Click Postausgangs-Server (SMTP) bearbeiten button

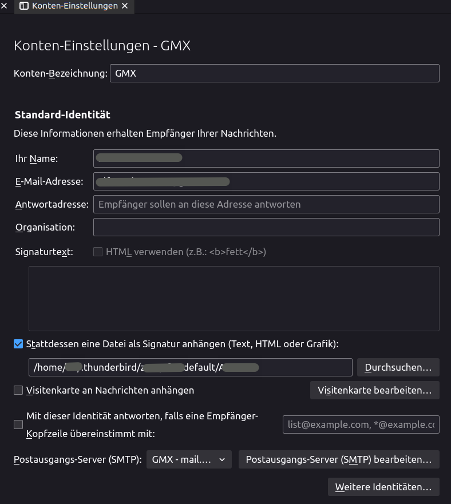[x=339, y=459]
